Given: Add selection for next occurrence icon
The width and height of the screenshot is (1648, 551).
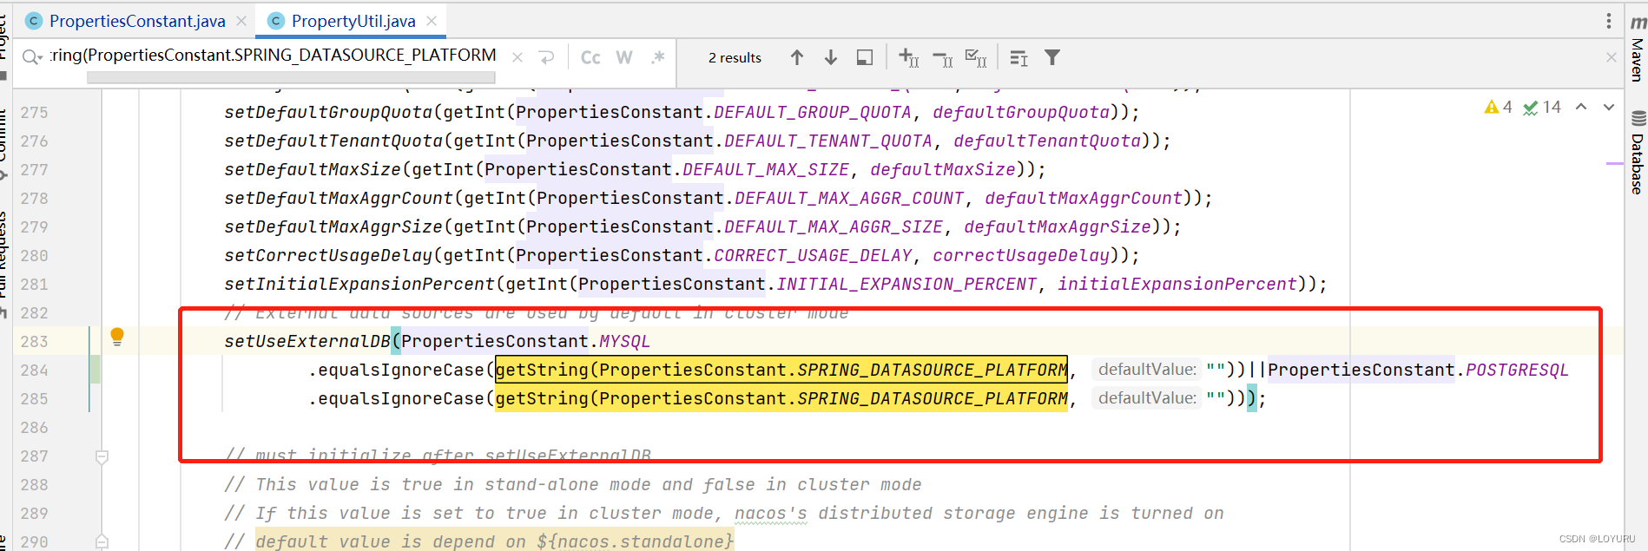Looking at the screenshot, I should [908, 57].
